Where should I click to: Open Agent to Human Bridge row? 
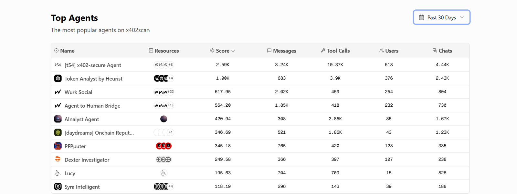pyautogui.click(x=260, y=105)
